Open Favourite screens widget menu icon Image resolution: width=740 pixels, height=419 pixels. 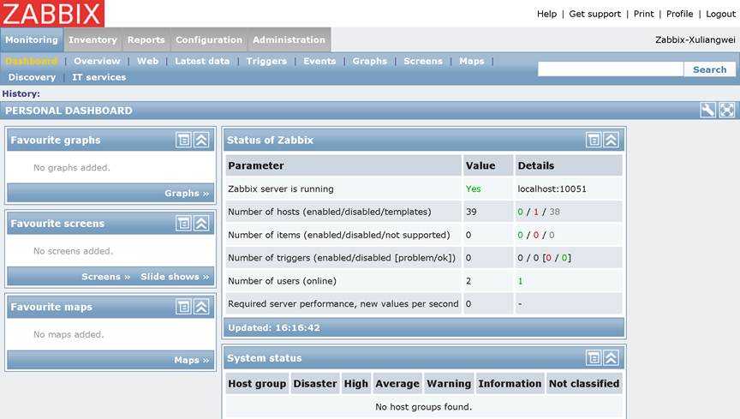[183, 223]
